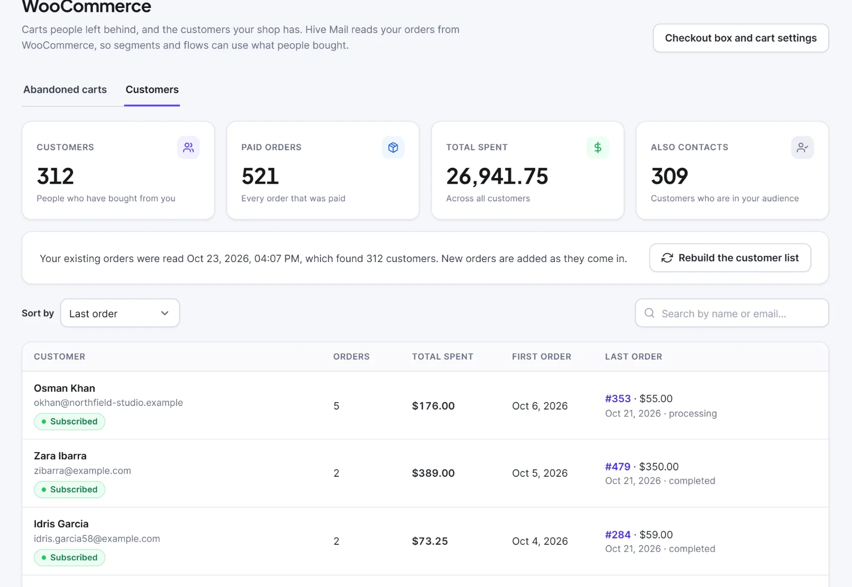Viewport: 852px width, 587px height.
Task: Click email idris.garcia58@example.com
Action: point(97,539)
